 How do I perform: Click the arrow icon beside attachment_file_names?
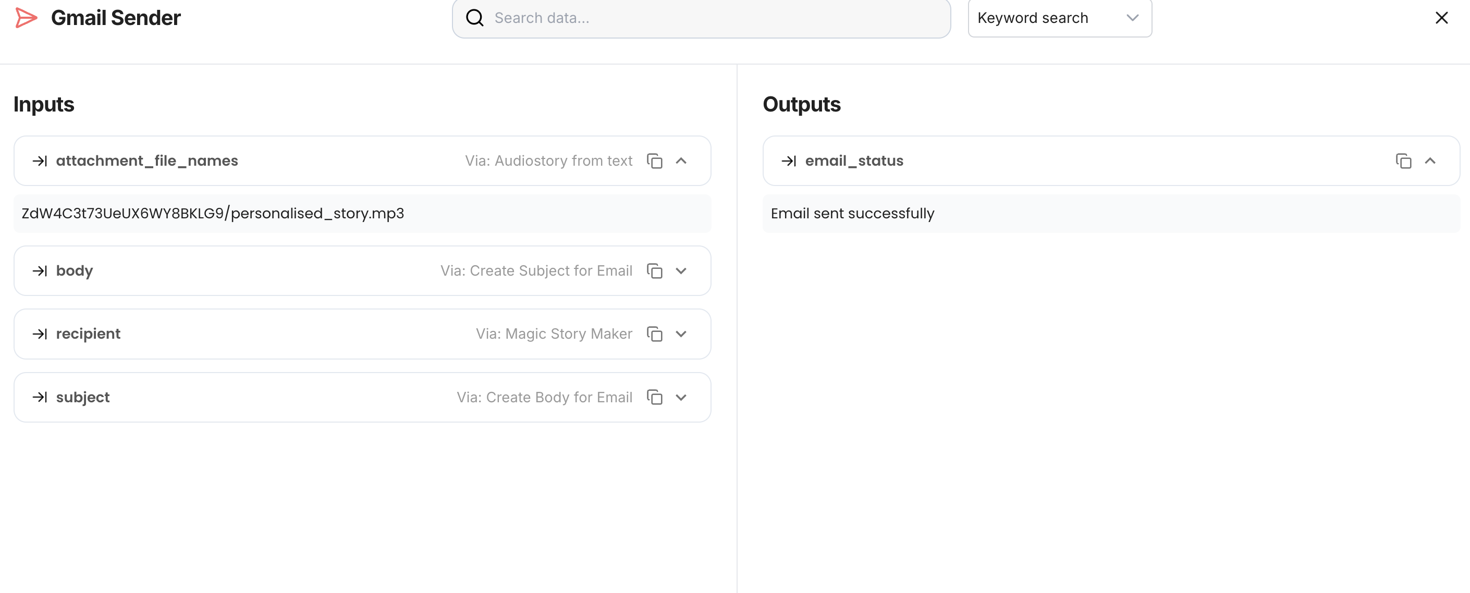[x=40, y=161]
